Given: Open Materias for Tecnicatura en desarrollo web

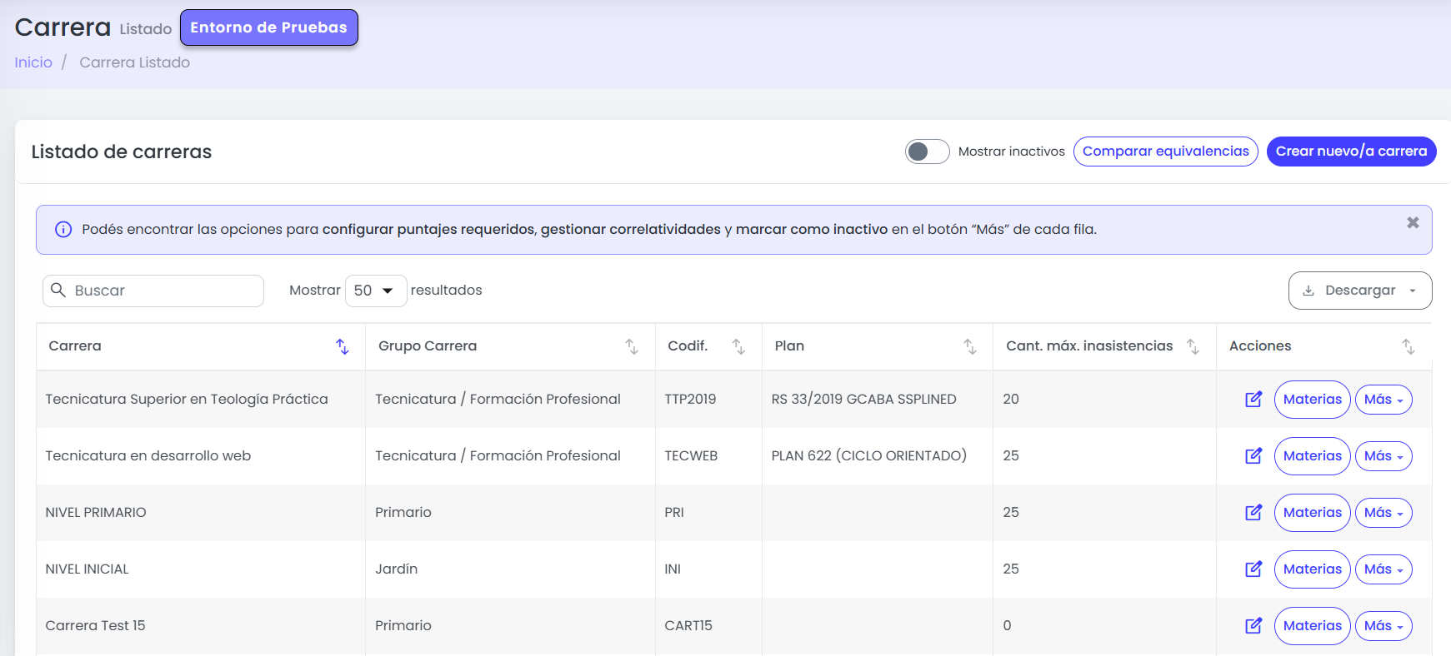Looking at the screenshot, I should coord(1313,456).
